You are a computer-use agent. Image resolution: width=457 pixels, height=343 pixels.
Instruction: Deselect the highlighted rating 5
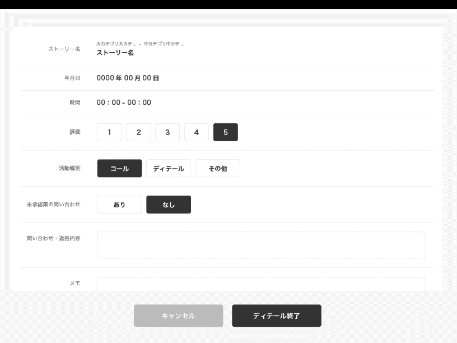coord(226,132)
